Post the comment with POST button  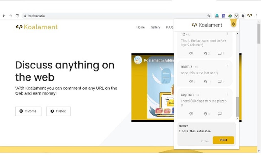pos(223,140)
